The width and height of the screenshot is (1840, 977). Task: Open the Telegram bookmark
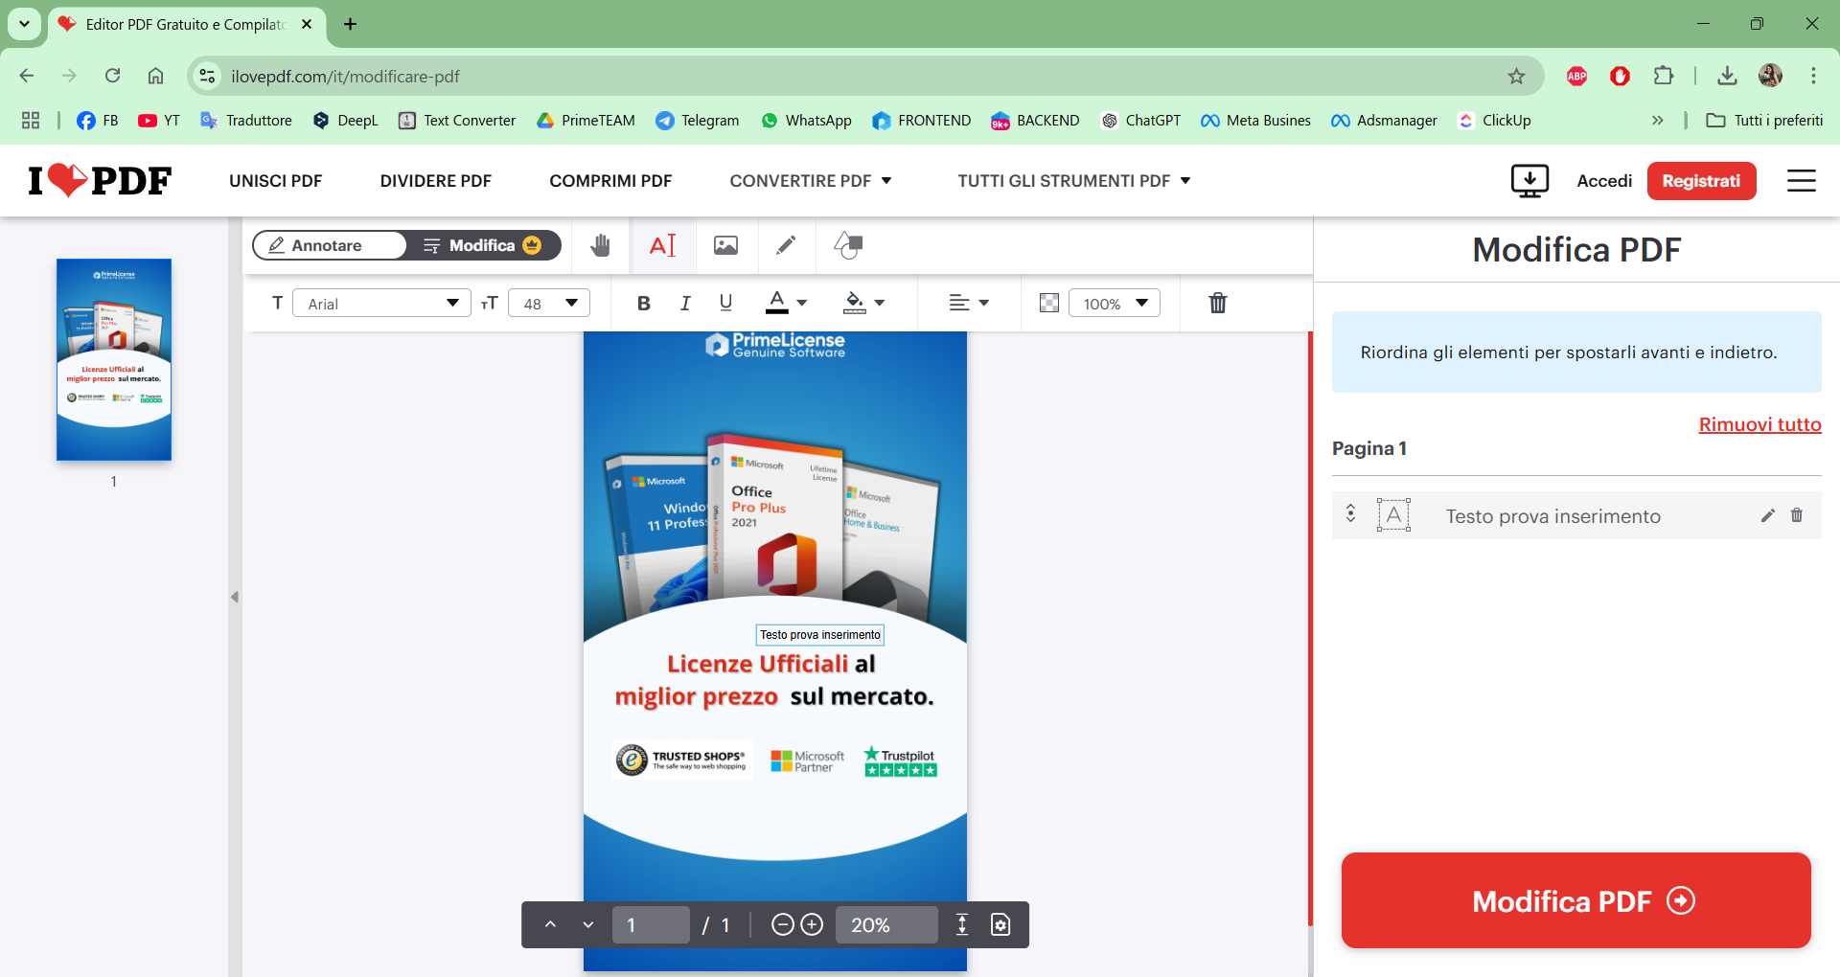[x=698, y=120]
